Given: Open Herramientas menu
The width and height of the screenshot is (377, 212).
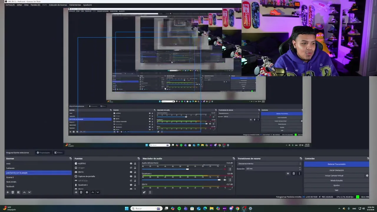Looking at the screenshot, I should click(x=75, y=5).
